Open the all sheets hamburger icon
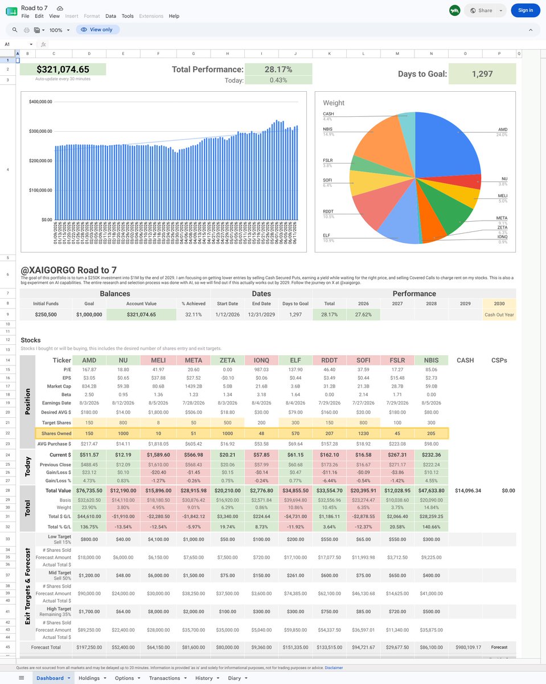Viewport: 546px width, 684px height. point(22,678)
